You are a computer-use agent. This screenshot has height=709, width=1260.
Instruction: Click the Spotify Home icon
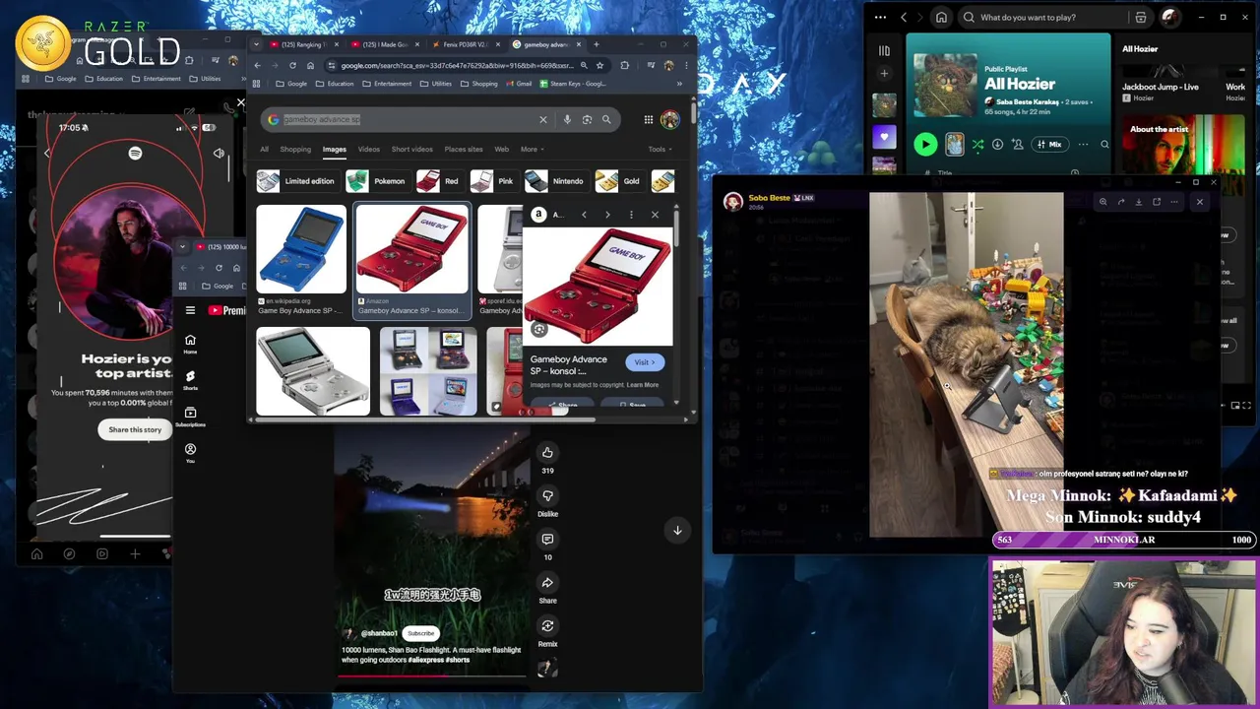click(x=942, y=17)
